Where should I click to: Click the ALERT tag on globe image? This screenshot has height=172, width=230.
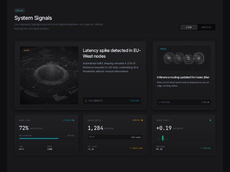pyautogui.click(x=27, y=50)
